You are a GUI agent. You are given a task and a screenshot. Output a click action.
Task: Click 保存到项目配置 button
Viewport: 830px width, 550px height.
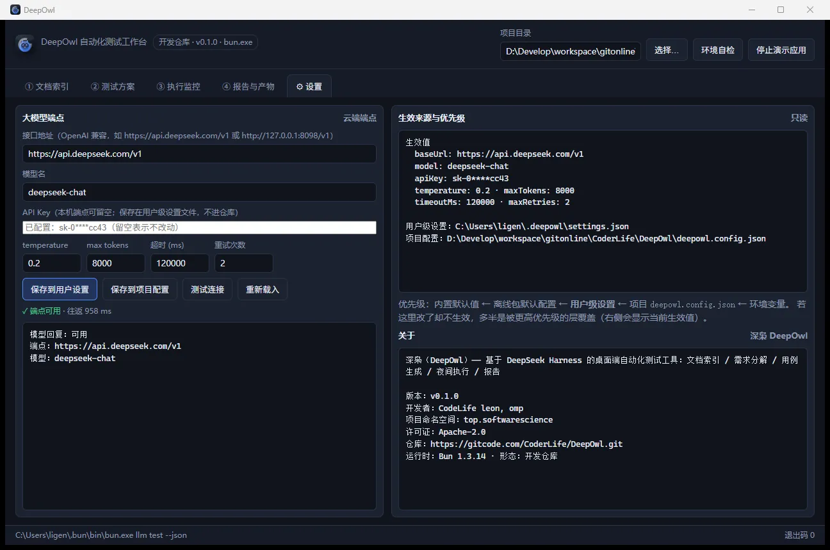pos(140,289)
